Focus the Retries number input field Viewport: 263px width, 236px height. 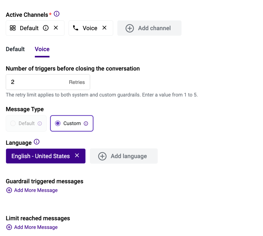pos(48,82)
